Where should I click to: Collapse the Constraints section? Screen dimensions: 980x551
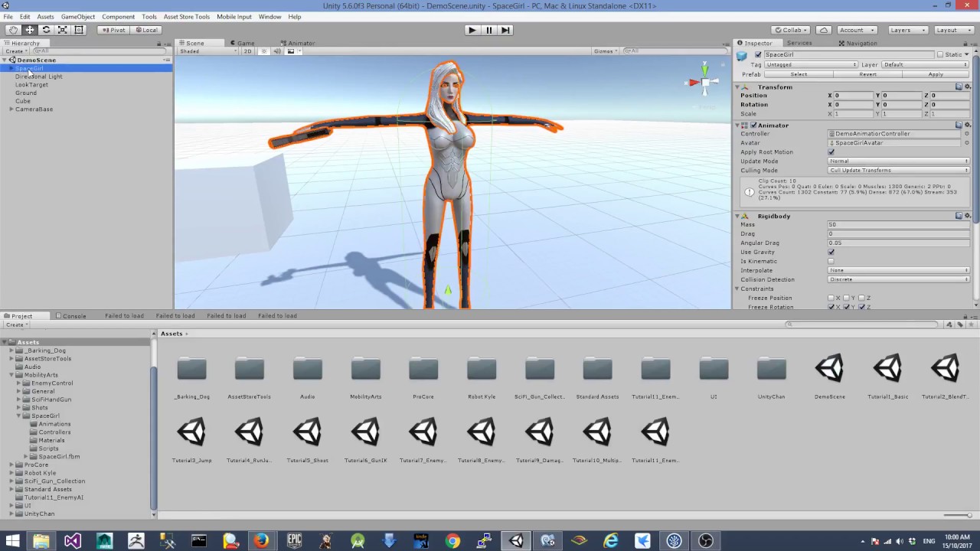(737, 289)
